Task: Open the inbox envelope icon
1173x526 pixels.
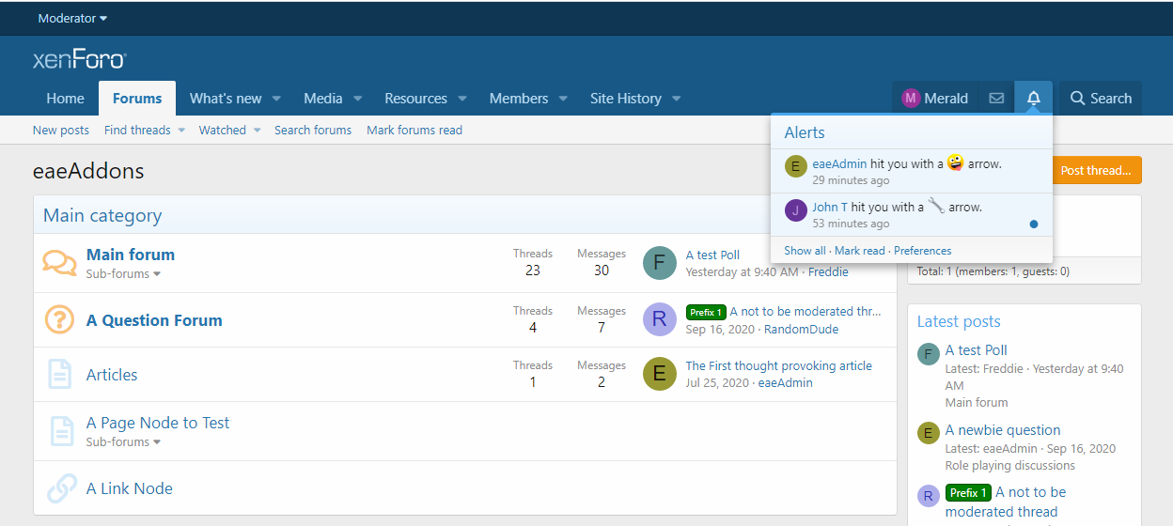Action: click(996, 99)
